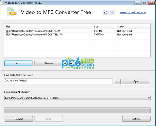
Task: Select the SDC11787.AVI file row
Action: point(77,31)
